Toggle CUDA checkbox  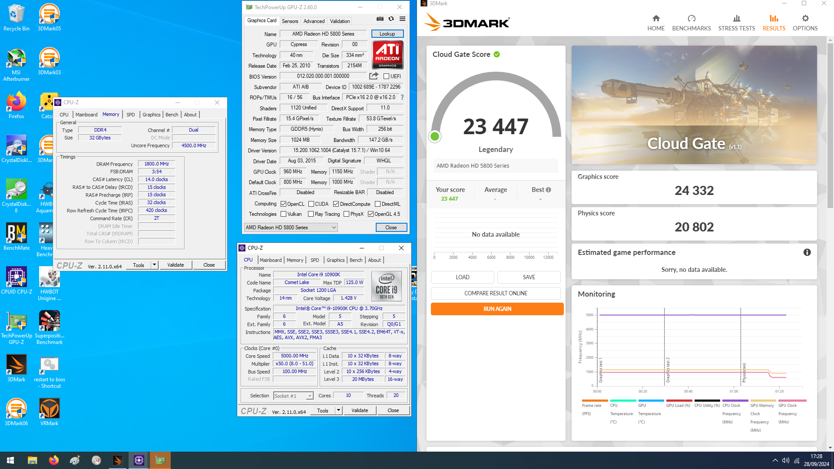point(311,204)
